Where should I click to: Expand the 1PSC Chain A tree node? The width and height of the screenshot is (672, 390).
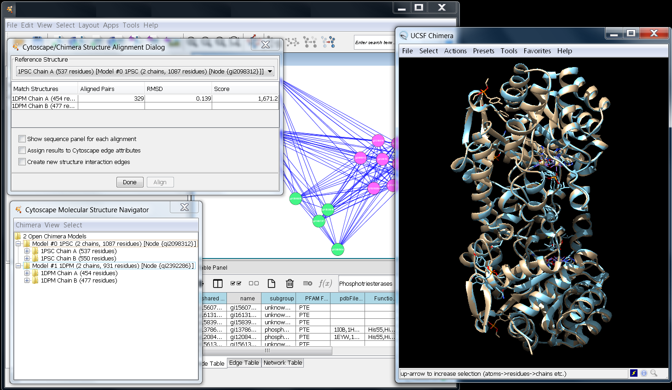point(27,251)
